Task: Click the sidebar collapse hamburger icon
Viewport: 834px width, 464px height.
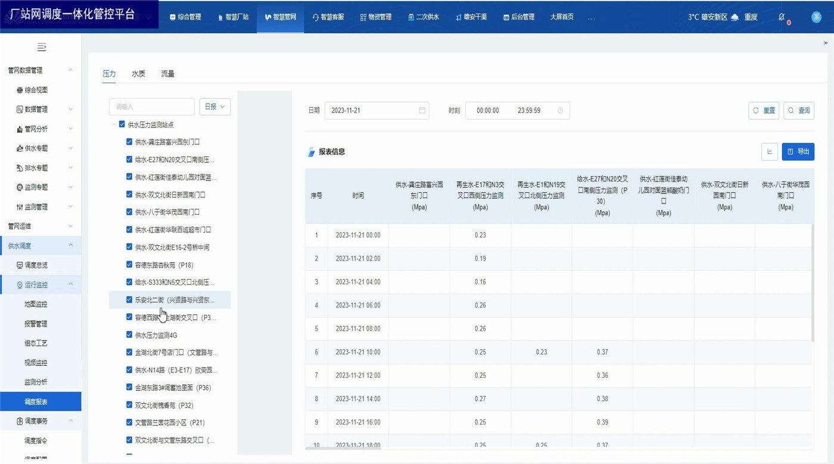Action: [41, 47]
